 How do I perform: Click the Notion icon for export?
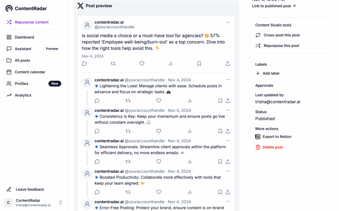click(258, 136)
